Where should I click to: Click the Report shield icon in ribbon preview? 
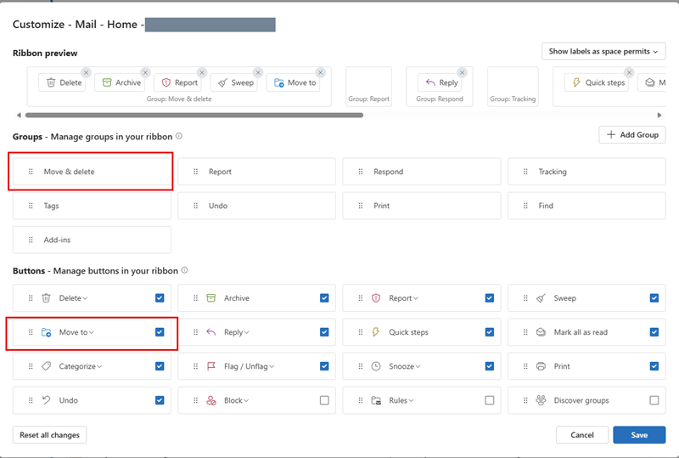tap(166, 82)
